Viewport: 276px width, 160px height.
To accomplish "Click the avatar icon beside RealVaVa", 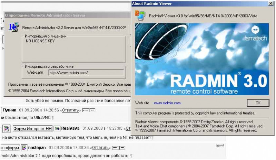I will click(x=57, y=129).
